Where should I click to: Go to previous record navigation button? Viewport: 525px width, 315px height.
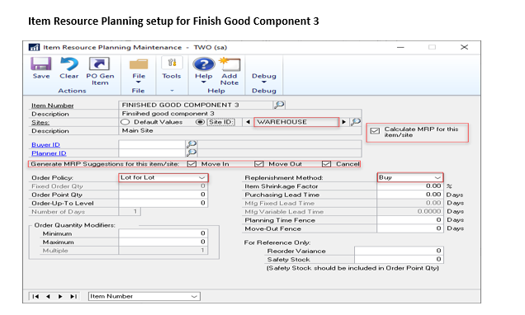(48, 296)
